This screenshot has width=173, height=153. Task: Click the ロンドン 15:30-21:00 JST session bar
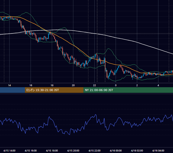[54, 90]
